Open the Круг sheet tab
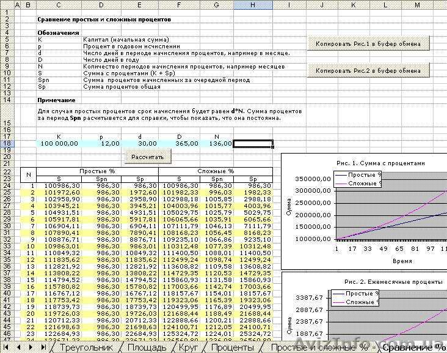 click(188, 347)
